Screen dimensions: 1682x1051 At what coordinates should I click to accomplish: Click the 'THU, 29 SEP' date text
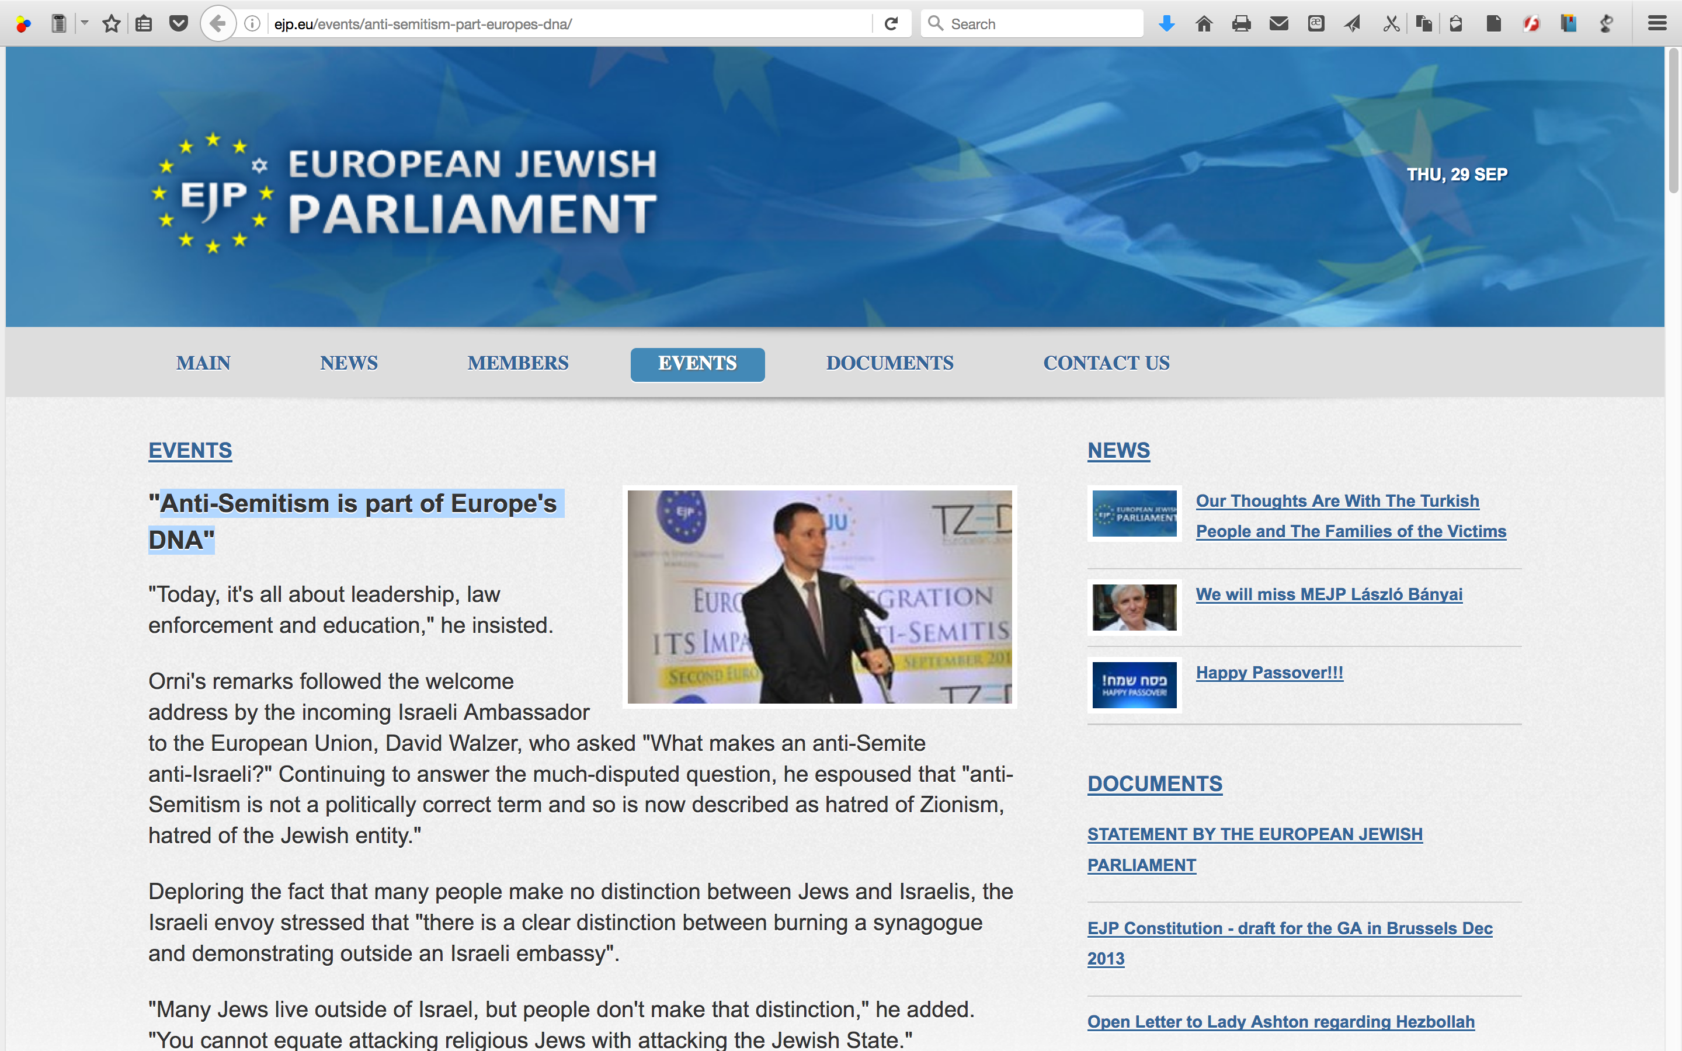click(1458, 175)
